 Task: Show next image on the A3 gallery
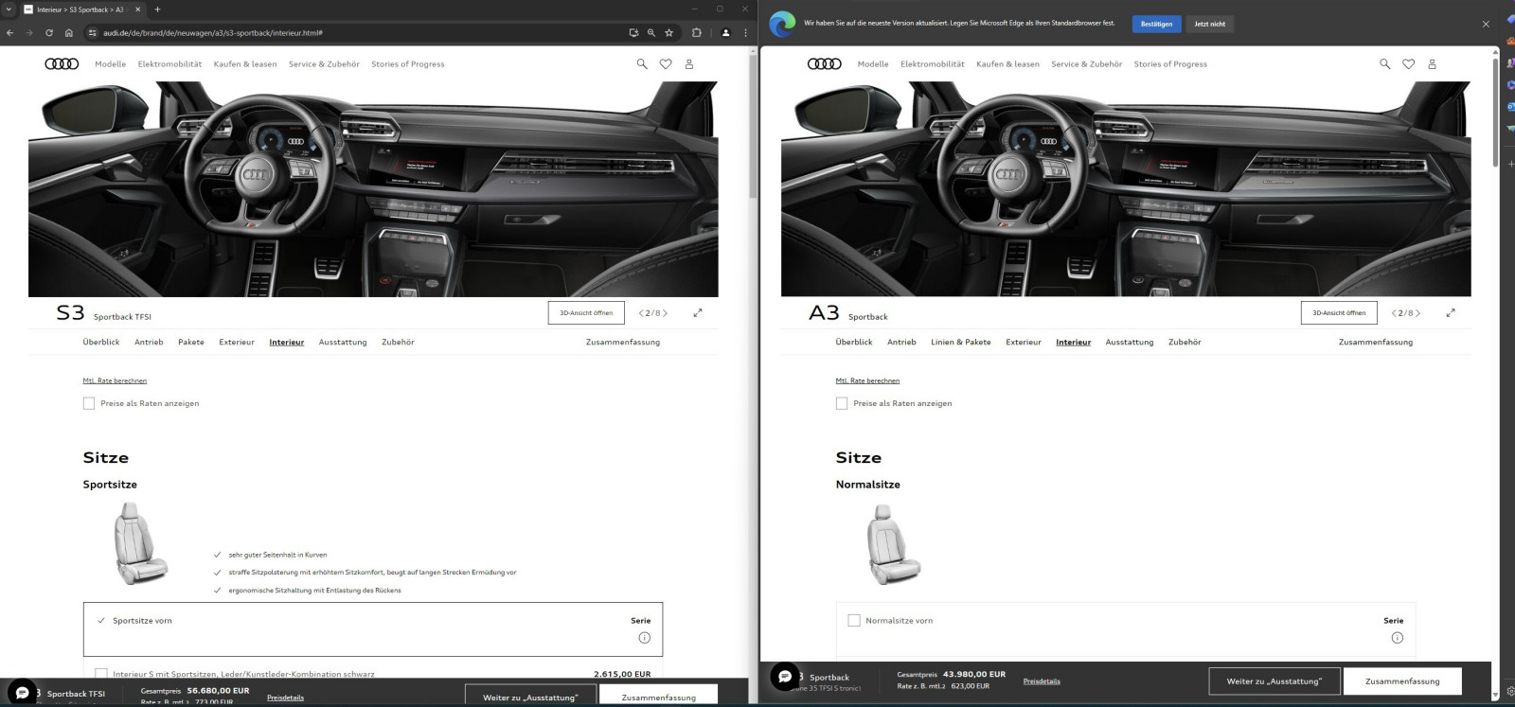1417,312
